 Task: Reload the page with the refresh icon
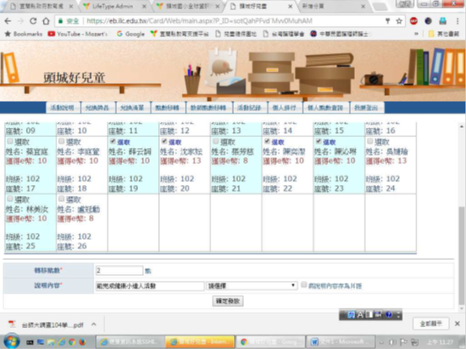33,21
